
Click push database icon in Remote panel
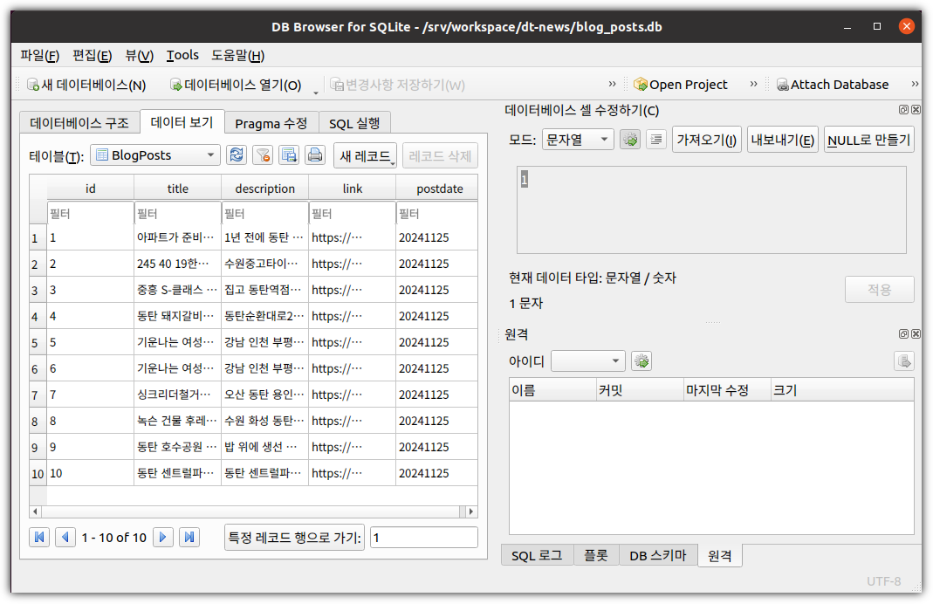(x=904, y=361)
